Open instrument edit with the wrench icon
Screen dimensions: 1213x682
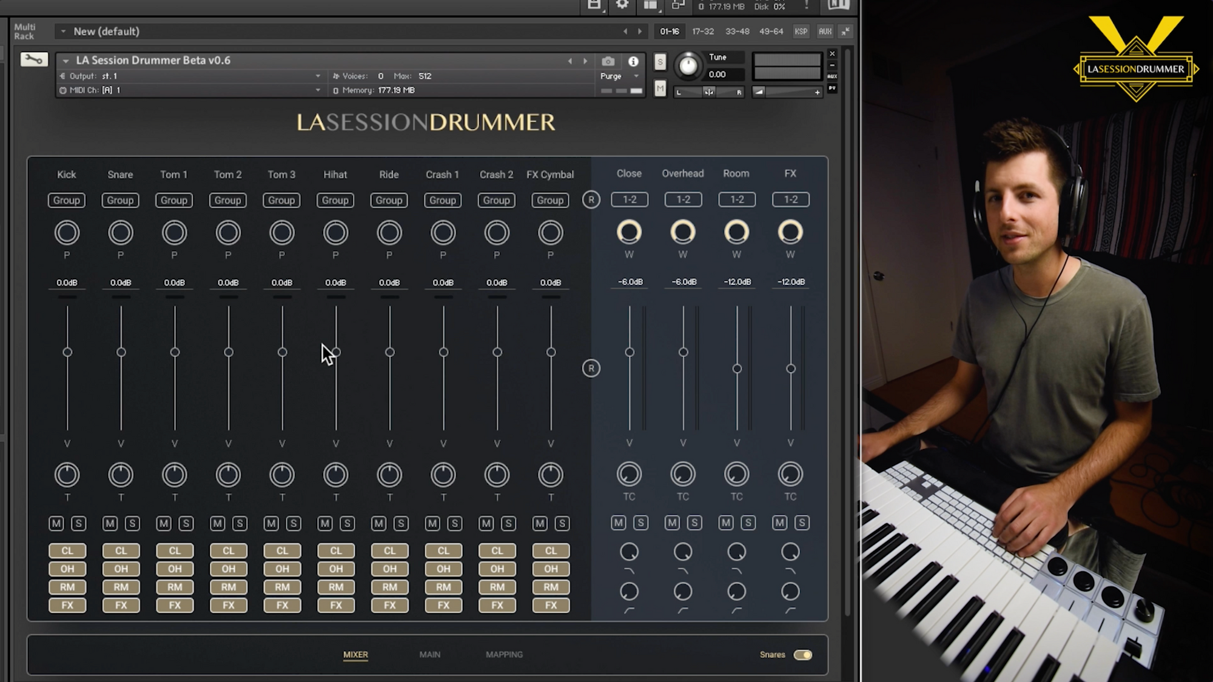tap(34, 59)
